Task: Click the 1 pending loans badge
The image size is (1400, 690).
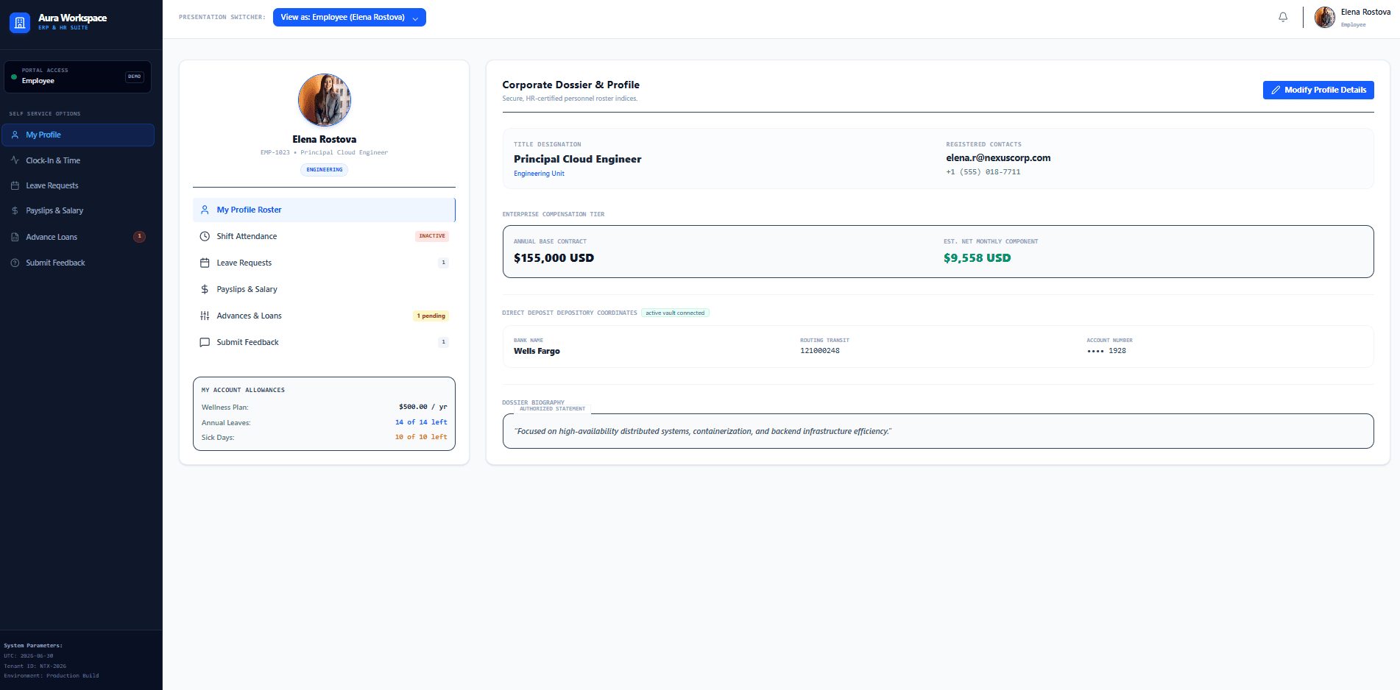Action: pyautogui.click(x=431, y=316)
